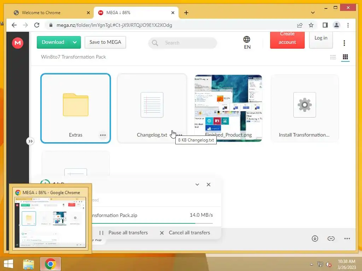The image size is (362, 271).
Task: Collapse the transfers panel with chevron
Action: pyautogui.click(x=197, y=184)
